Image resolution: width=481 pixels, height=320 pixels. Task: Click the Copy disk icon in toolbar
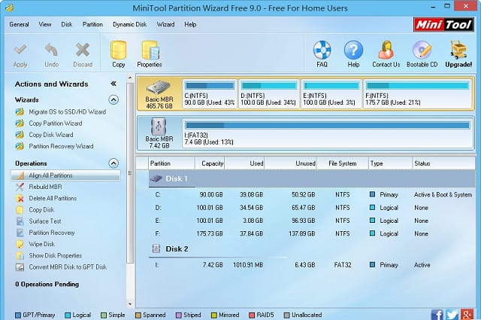tap(119, 50)
